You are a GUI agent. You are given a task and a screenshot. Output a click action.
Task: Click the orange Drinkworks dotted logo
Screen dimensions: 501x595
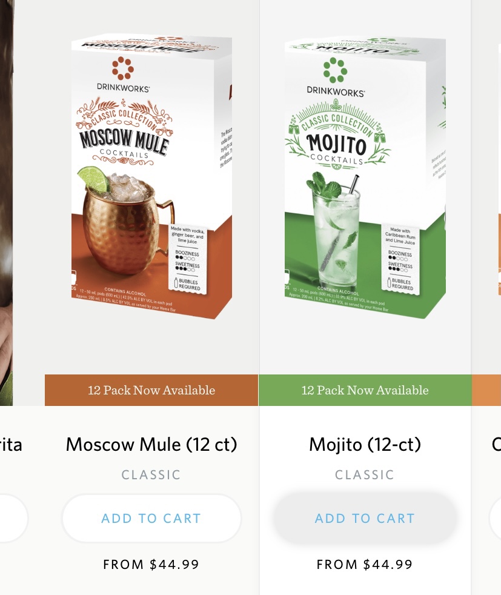(x=123, y=68)
